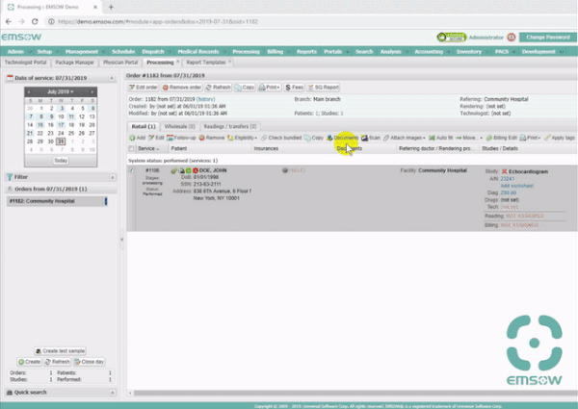Click the Edit order toolbar button
The width and height of the screenshot is (578, 409).
click(x=143, y=88)
